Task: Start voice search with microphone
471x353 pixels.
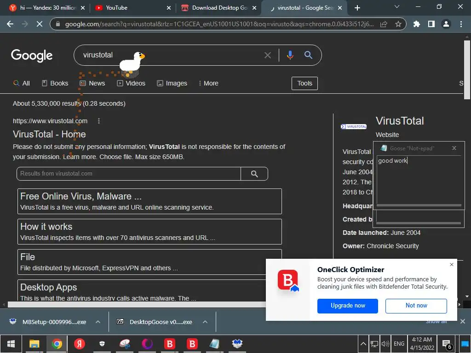Action: pos(290,55)
